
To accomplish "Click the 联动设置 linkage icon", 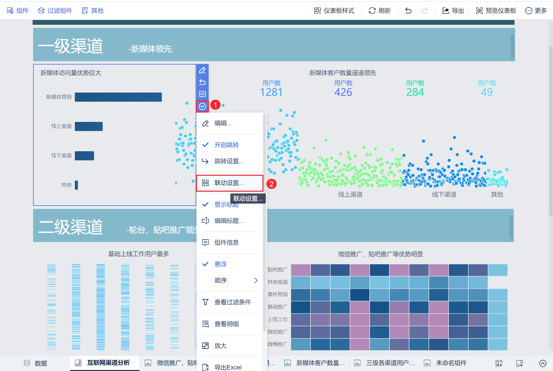I will coord(206,183).
